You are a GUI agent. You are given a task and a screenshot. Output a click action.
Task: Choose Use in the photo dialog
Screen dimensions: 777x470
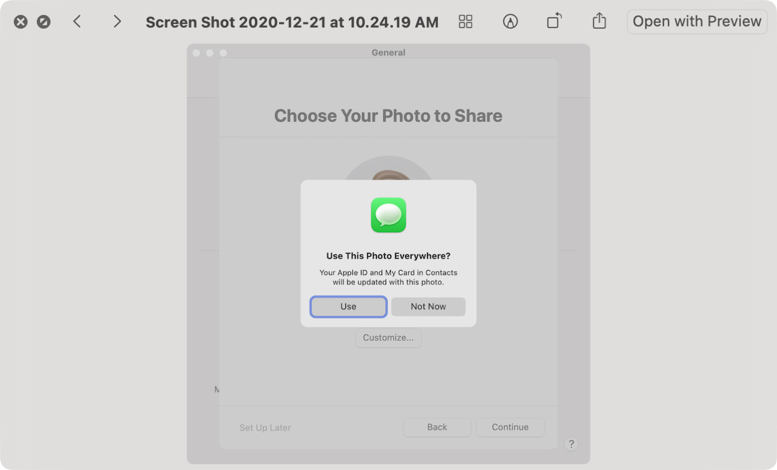point(348,307)
